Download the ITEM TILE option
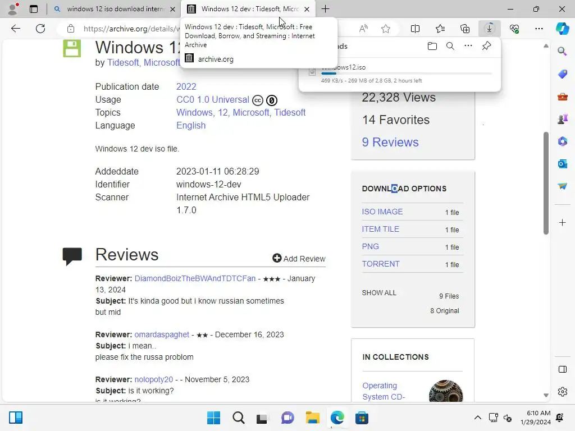This screenshot has height=431, width=575. coord(380,229)
